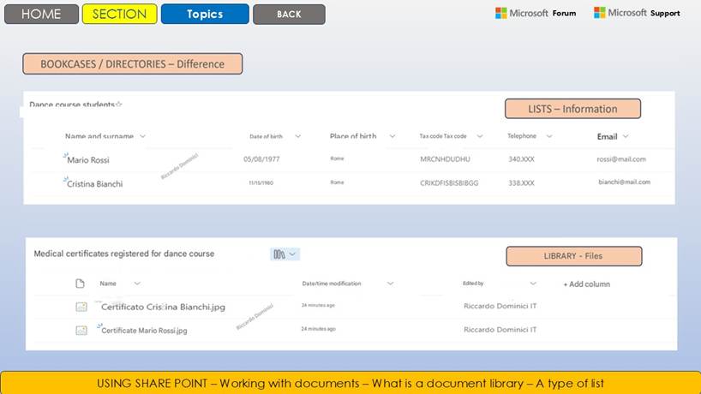
Task: Click the favorite star next to Dance course students
Action: [119, 104]
